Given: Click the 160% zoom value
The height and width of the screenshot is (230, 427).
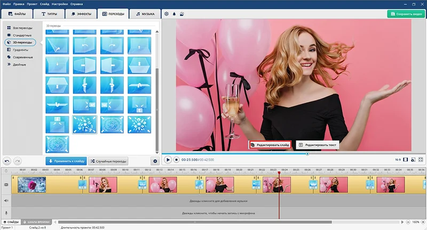Looking at the screenshot, I should coord(416,222).
